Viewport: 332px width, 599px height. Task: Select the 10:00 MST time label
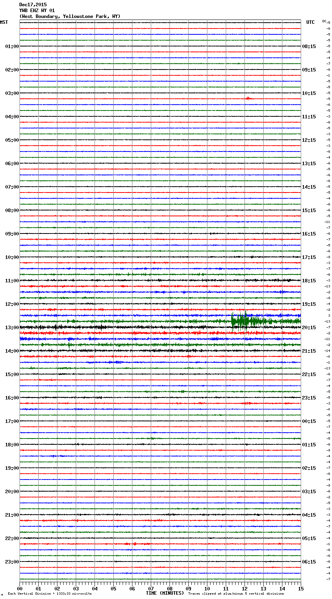coord(12,257)
